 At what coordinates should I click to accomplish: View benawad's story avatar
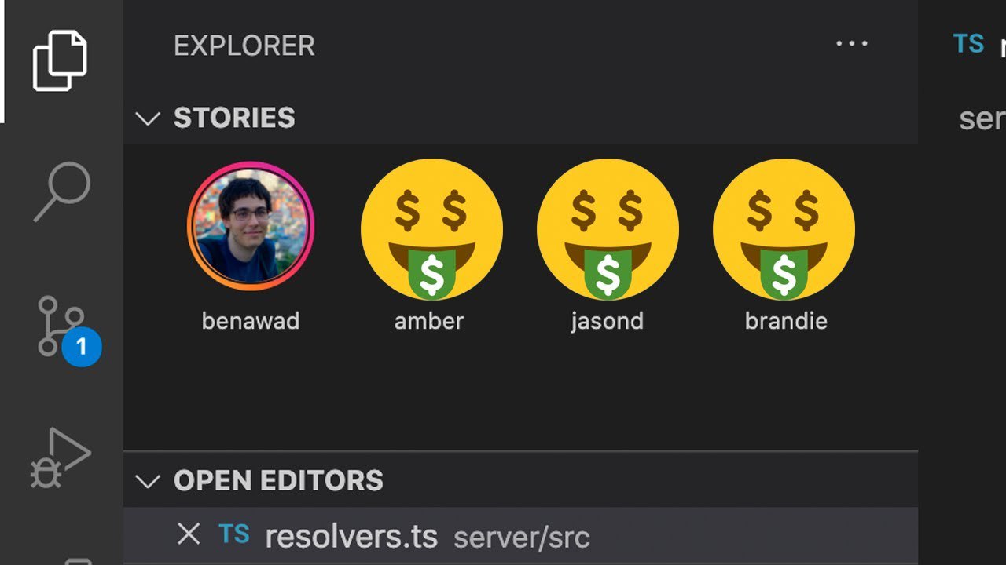pyautogui.click(x=251, y=226)
